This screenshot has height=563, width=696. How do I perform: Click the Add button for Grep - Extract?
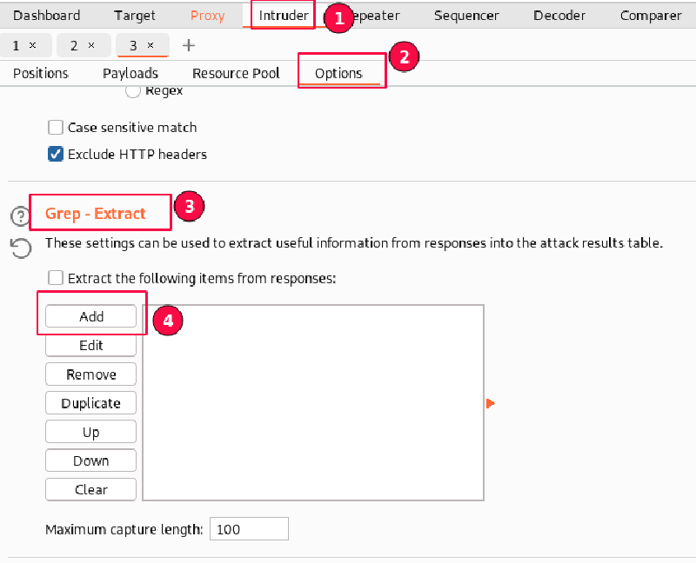pyautogui.click(x=91, y=317)
